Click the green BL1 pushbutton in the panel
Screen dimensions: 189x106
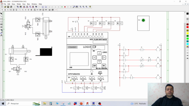coord(143,20)
